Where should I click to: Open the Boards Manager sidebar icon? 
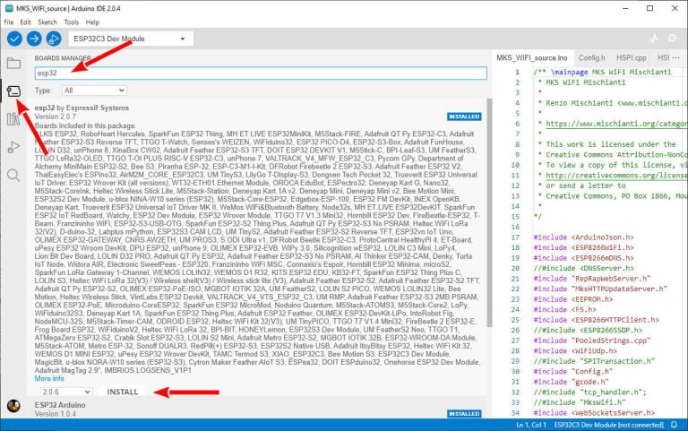pyautogui.click(x=13, y=91)
